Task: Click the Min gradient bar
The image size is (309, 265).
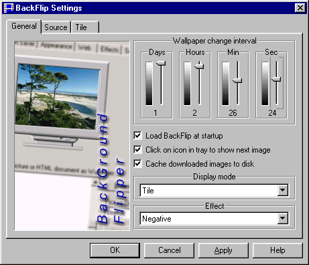Action: pos(225,83)
